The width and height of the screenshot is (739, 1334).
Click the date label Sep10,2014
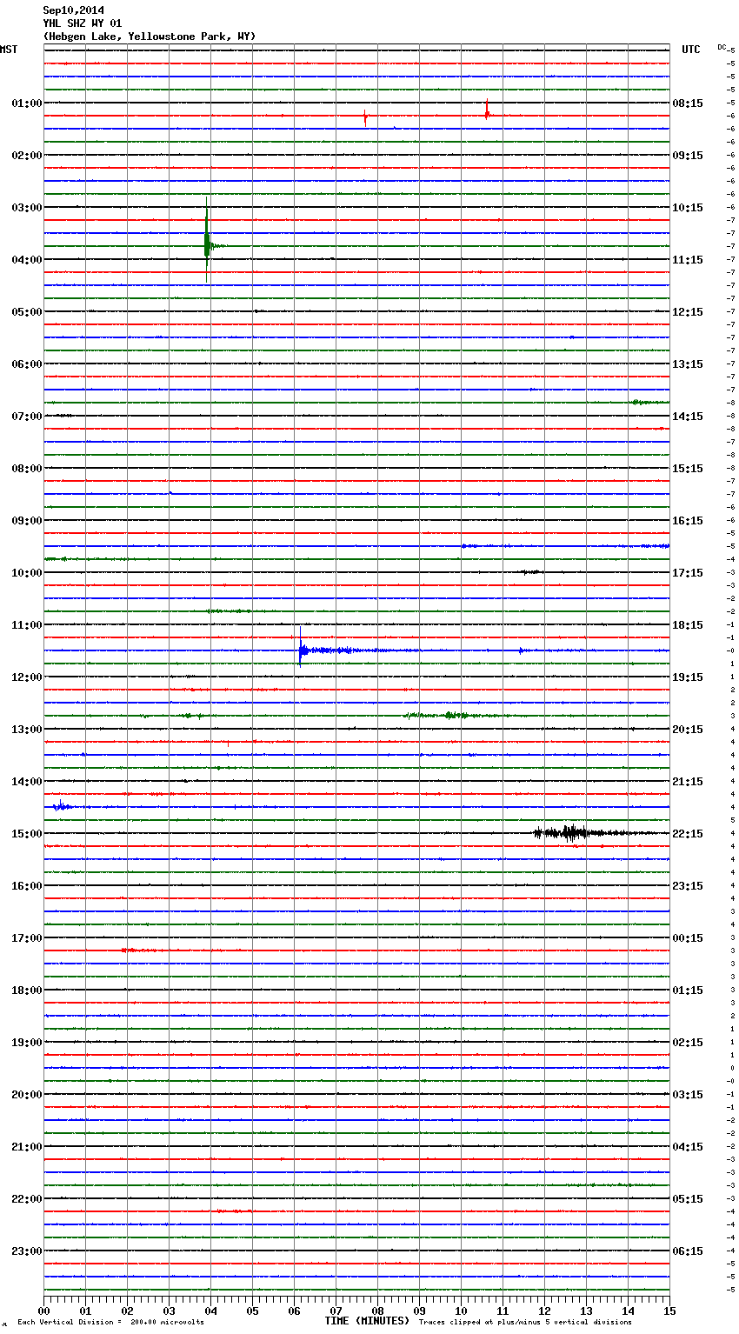tap(73, 10)
